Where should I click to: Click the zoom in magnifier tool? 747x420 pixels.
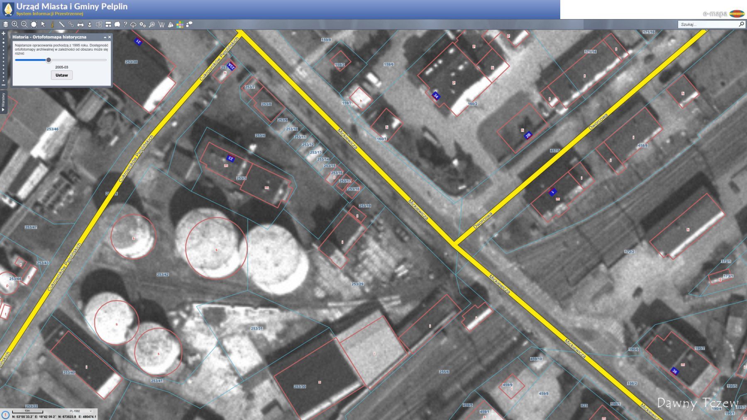[15, 24]
